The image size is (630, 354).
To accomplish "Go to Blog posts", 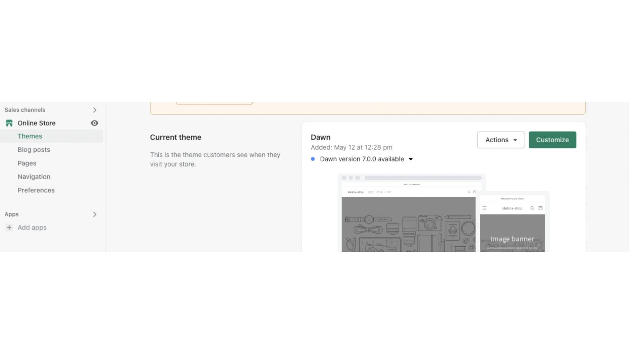I will click(34, 150).
